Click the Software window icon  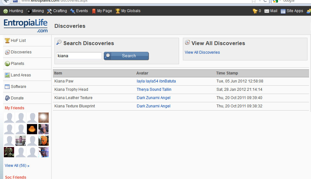[7, 87]
